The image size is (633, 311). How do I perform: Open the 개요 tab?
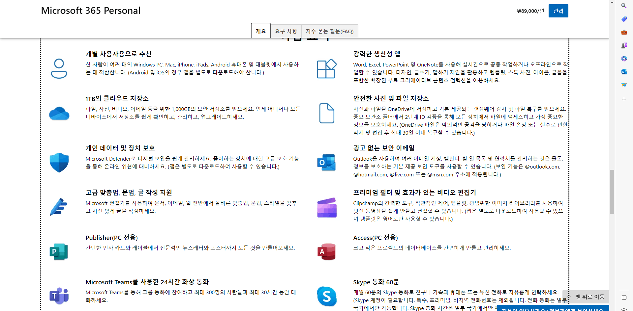coord(261,31)
